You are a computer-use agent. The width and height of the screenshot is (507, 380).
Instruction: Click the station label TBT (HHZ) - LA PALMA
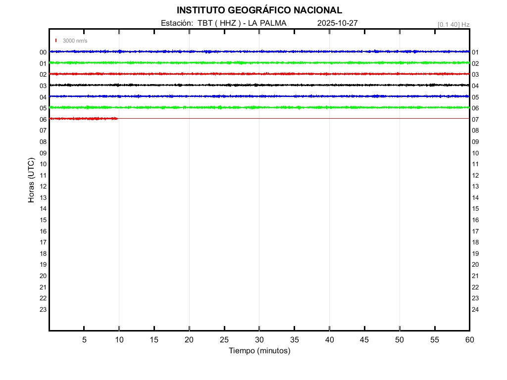[x=224, y=23]
